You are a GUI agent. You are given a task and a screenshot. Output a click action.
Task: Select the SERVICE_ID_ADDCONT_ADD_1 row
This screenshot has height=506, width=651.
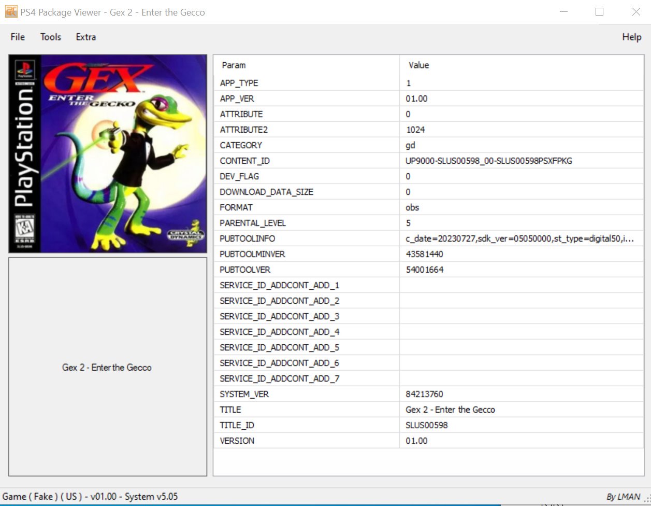(429, 285)
